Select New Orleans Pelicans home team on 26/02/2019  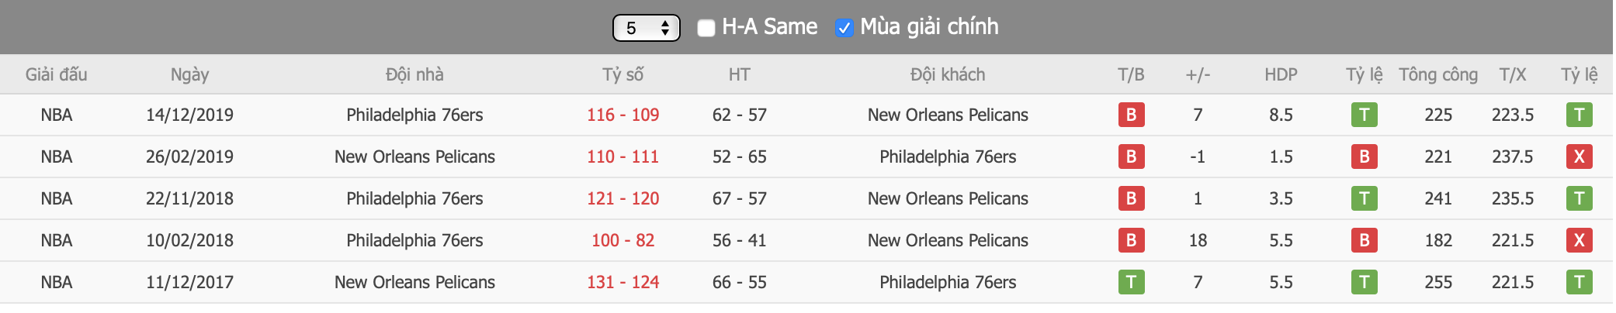point(414,156)
